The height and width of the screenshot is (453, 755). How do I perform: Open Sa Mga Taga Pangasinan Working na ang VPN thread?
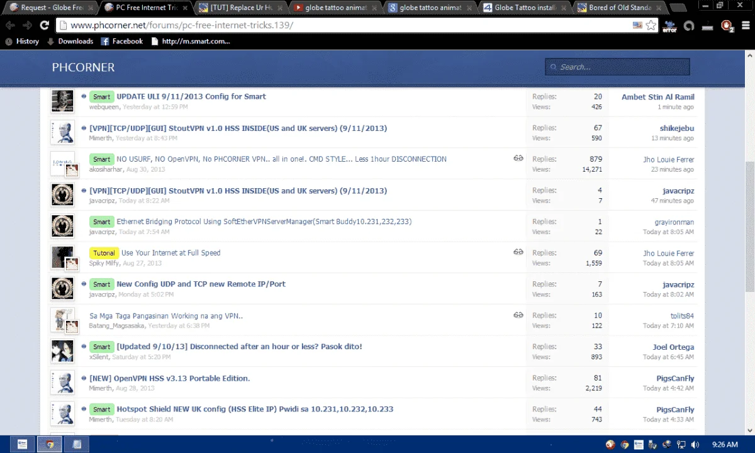(x=166, y=316)
